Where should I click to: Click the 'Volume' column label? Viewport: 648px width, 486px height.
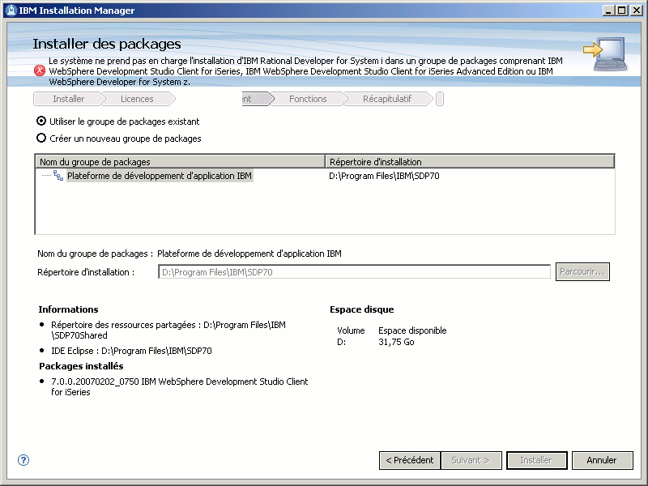tap(351, 330)
